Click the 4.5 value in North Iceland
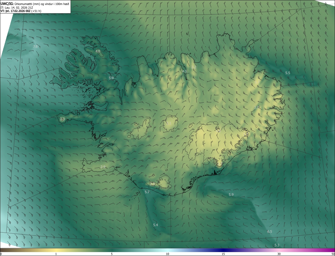335x256 pixels. [x=185, y=71]
